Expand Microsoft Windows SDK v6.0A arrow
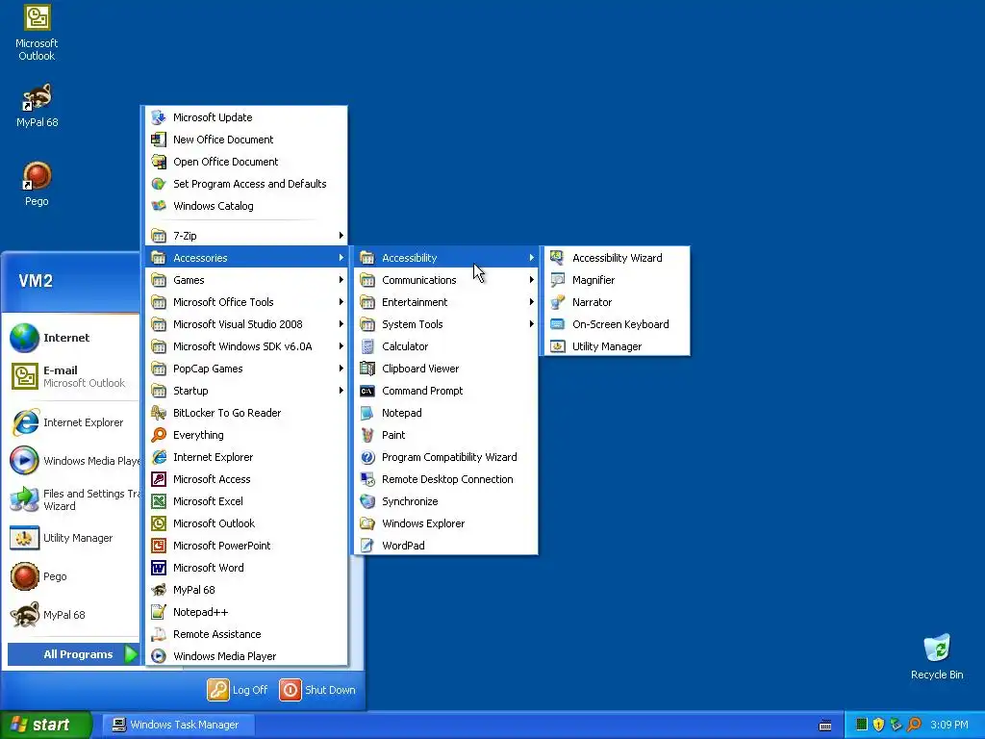Screen dimensions: 985x739 coord(341,346)
